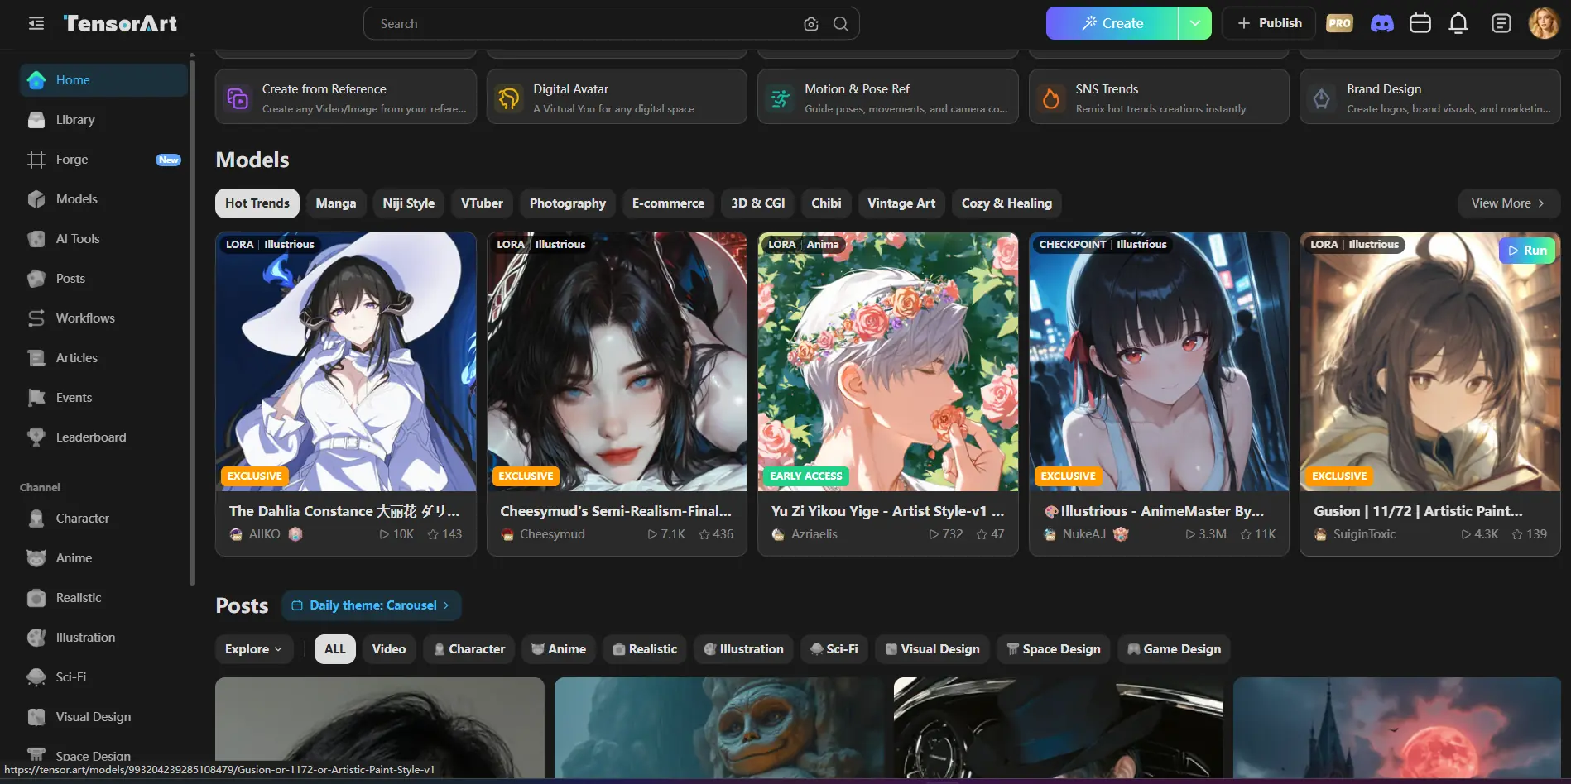The image size is (1571, 784).
Task: Open Models in the sidebar
Action: [x=103, y=199]
